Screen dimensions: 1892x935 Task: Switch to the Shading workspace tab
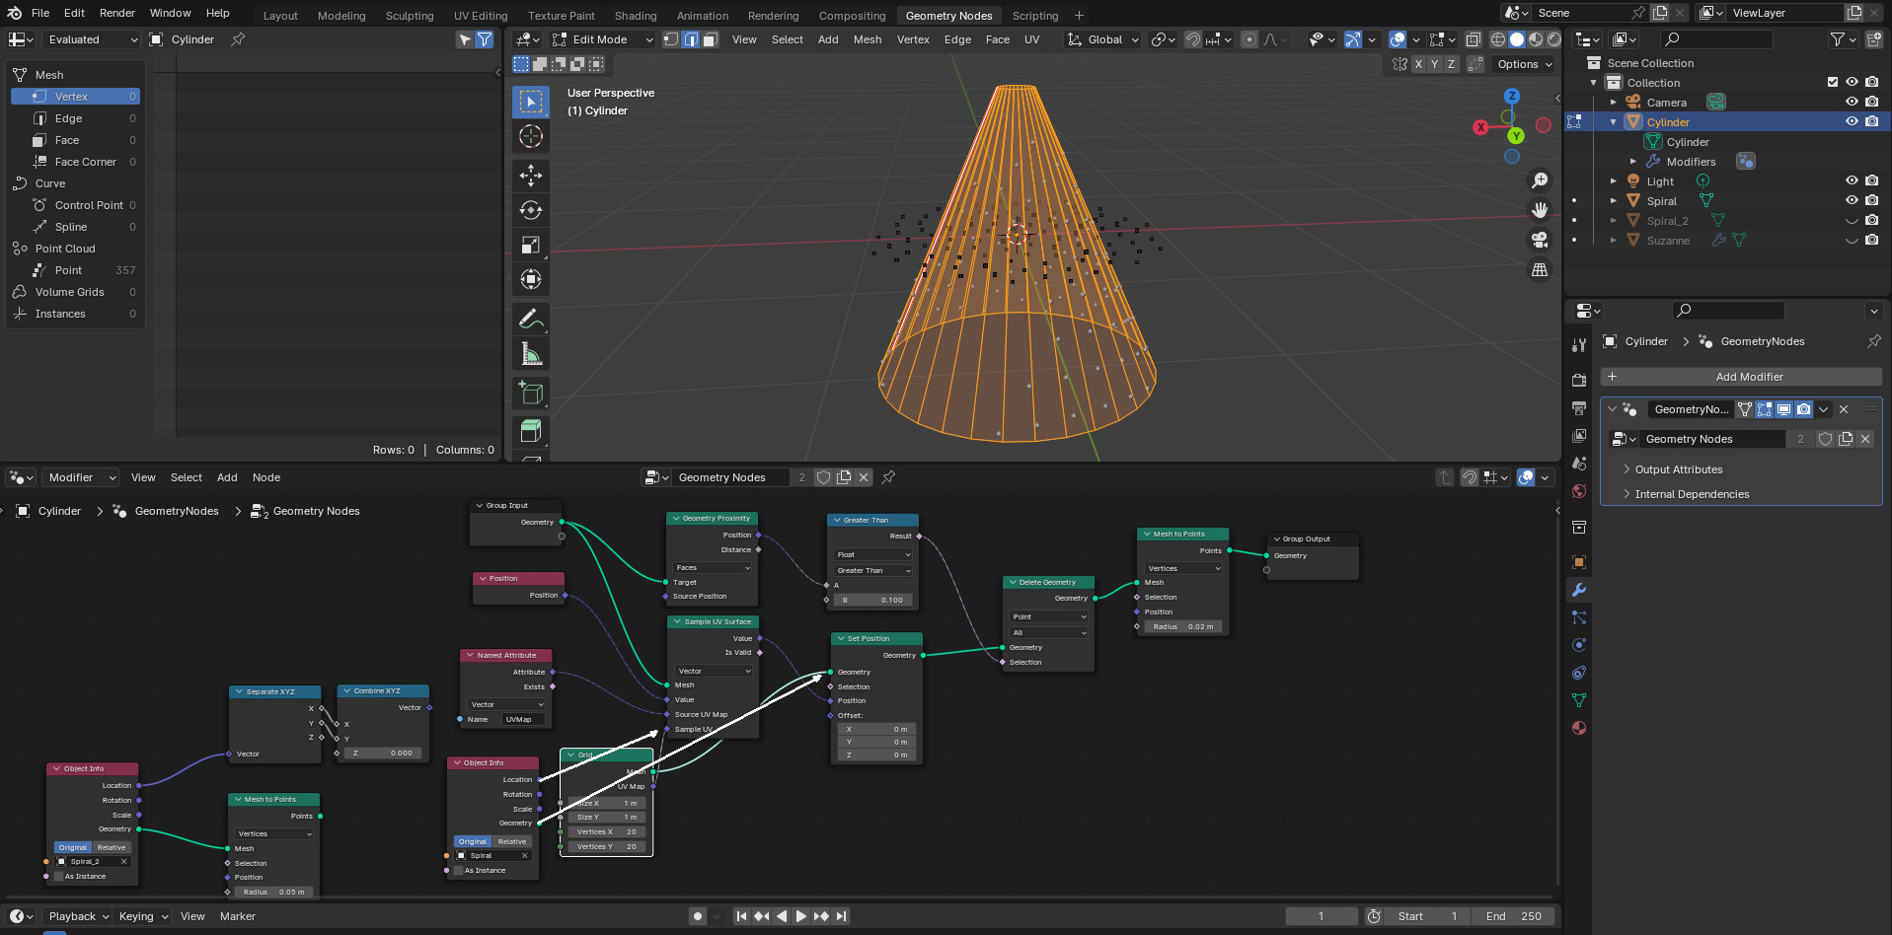635,16
